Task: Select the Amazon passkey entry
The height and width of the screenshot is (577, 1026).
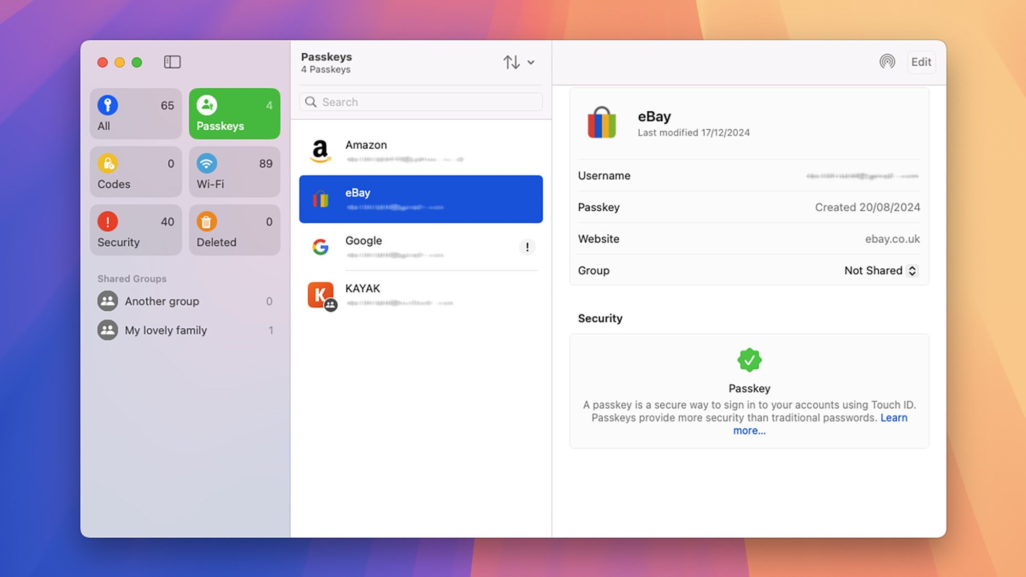Action: tap(421, 151)
